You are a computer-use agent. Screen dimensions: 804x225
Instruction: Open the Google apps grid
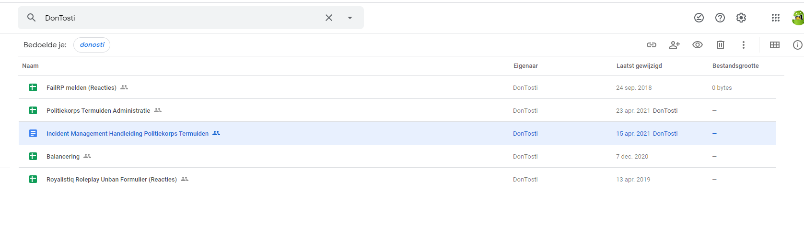click(x=775, y=18)
